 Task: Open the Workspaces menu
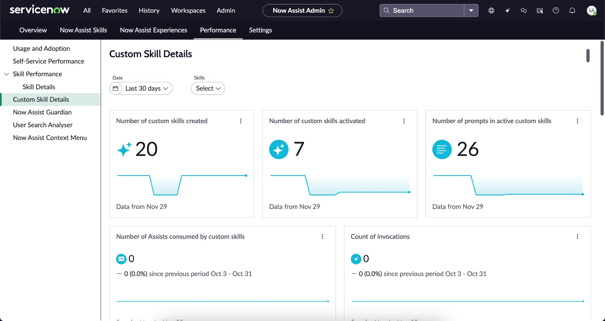point(188,11)
